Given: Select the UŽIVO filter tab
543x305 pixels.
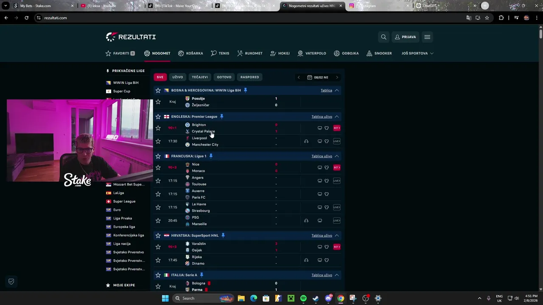Looking at the screenshot, I should coord(178,77).
